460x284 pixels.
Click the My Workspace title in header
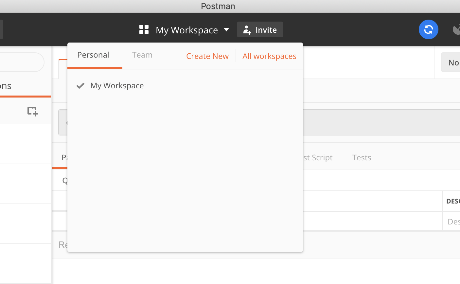tap(187, 30)
